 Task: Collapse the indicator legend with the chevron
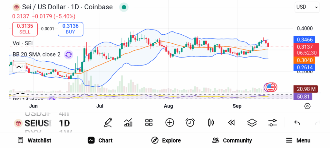point(19,67)
